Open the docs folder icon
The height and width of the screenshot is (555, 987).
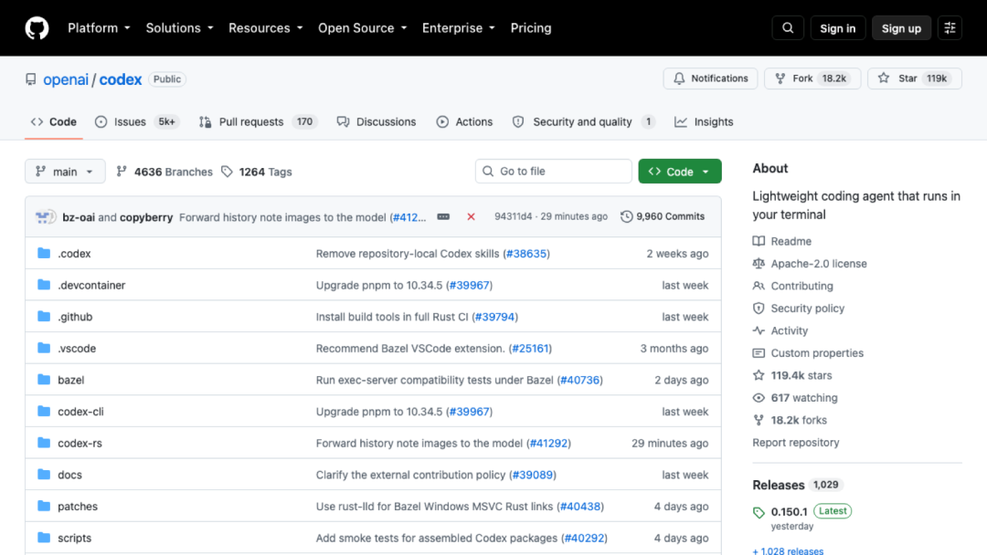click(44, 475)
